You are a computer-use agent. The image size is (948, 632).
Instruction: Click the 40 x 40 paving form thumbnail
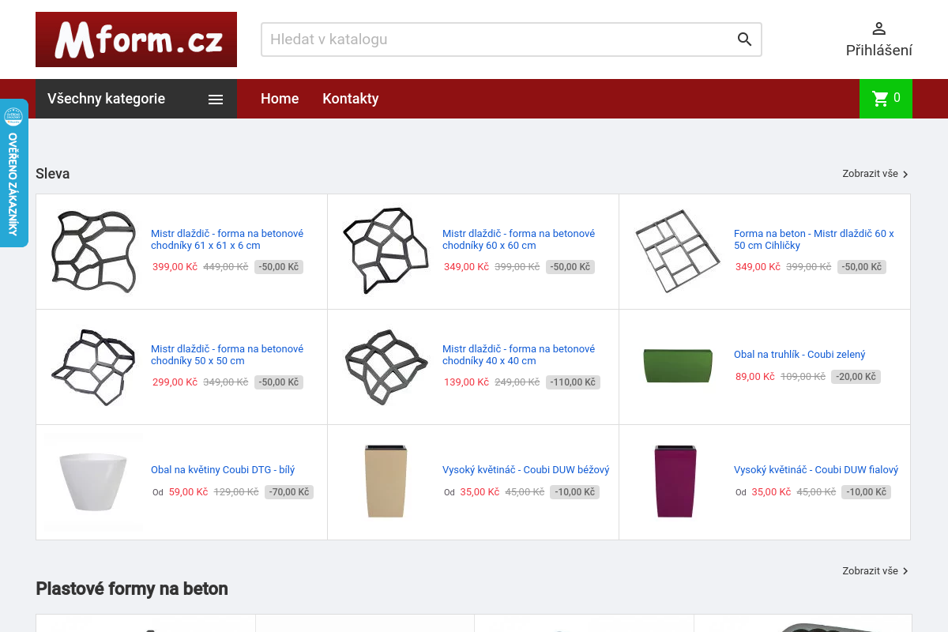386,367
